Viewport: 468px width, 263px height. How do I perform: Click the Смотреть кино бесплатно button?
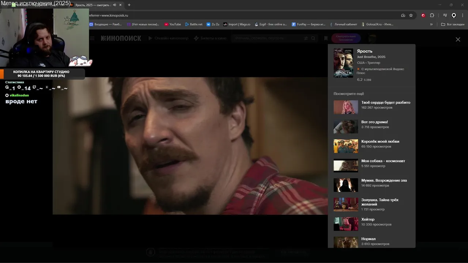tap(346, 38)
